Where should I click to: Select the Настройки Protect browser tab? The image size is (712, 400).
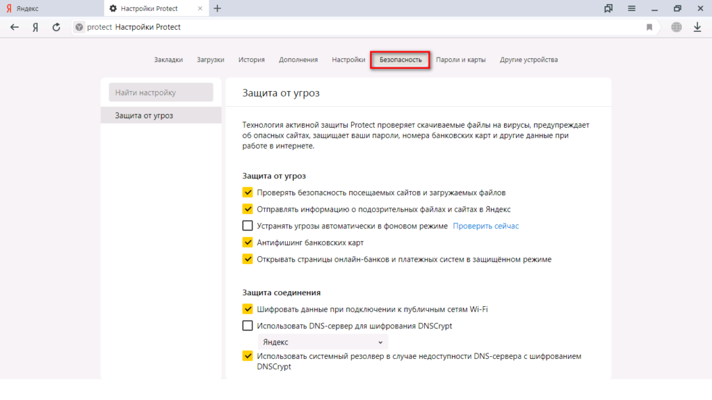(x=156, y=8)
